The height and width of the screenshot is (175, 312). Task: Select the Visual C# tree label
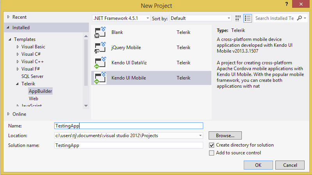click(31, 54)
